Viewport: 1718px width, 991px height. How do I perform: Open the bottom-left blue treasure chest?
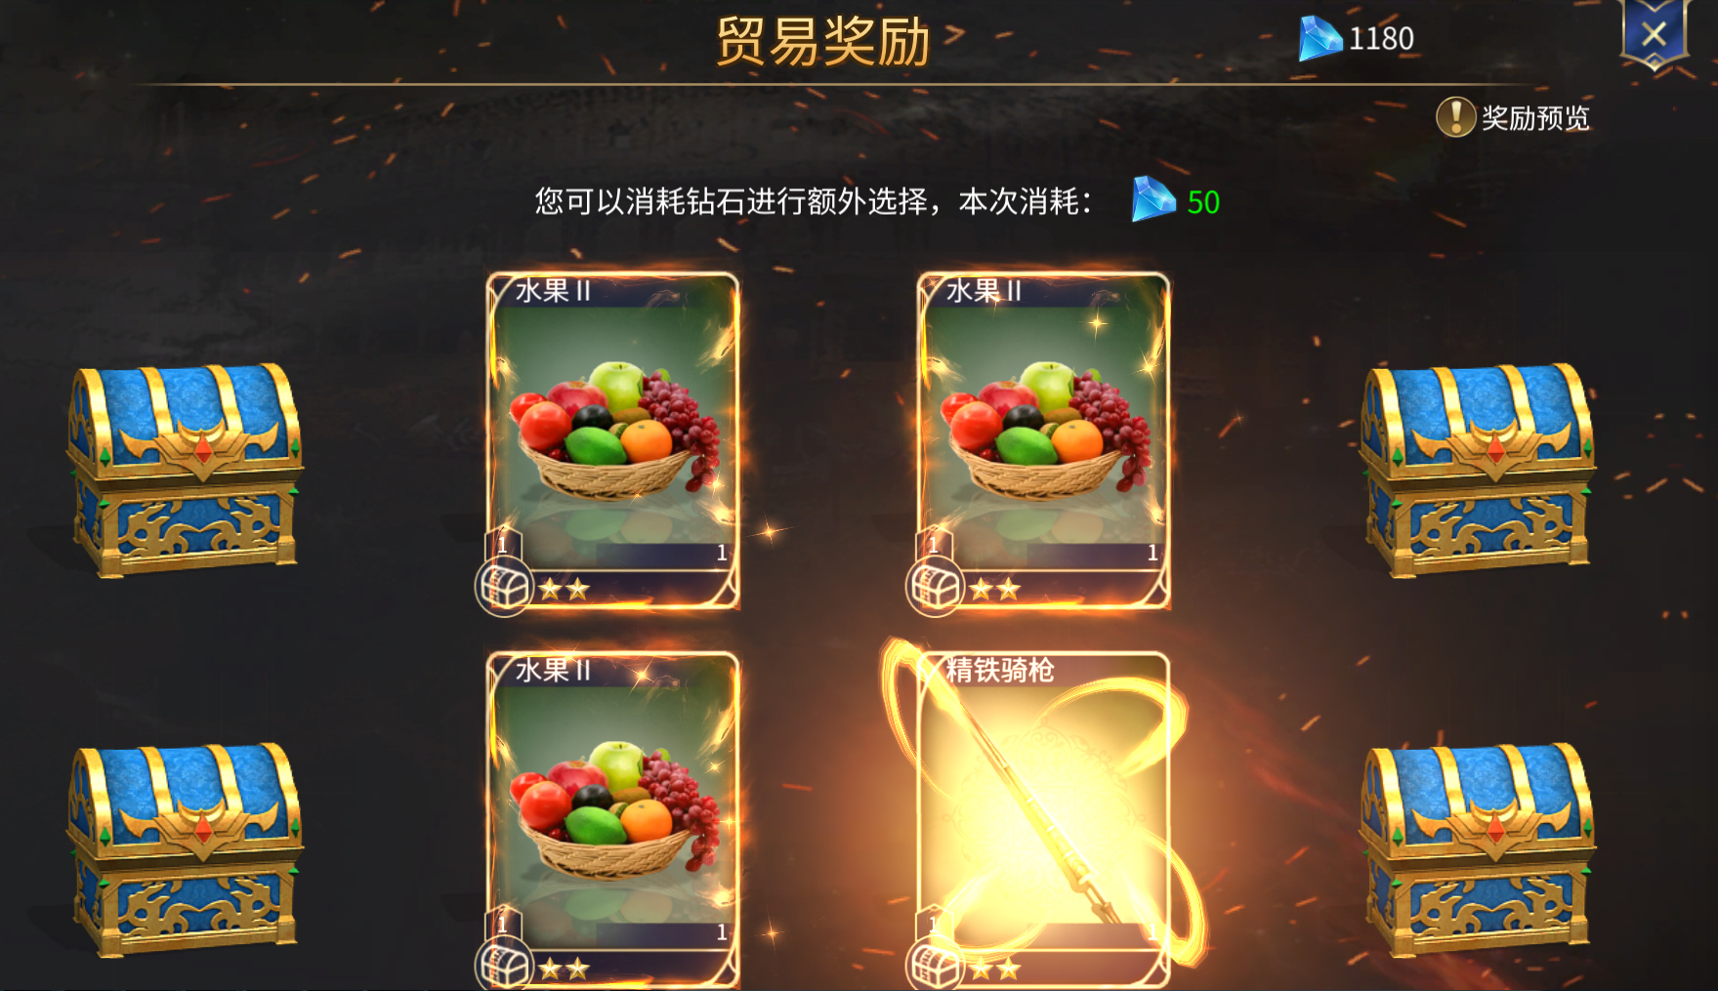pos(184,849)
